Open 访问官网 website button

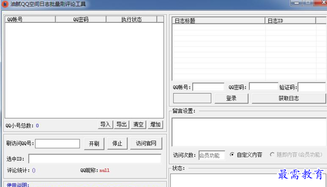[146, 144]
